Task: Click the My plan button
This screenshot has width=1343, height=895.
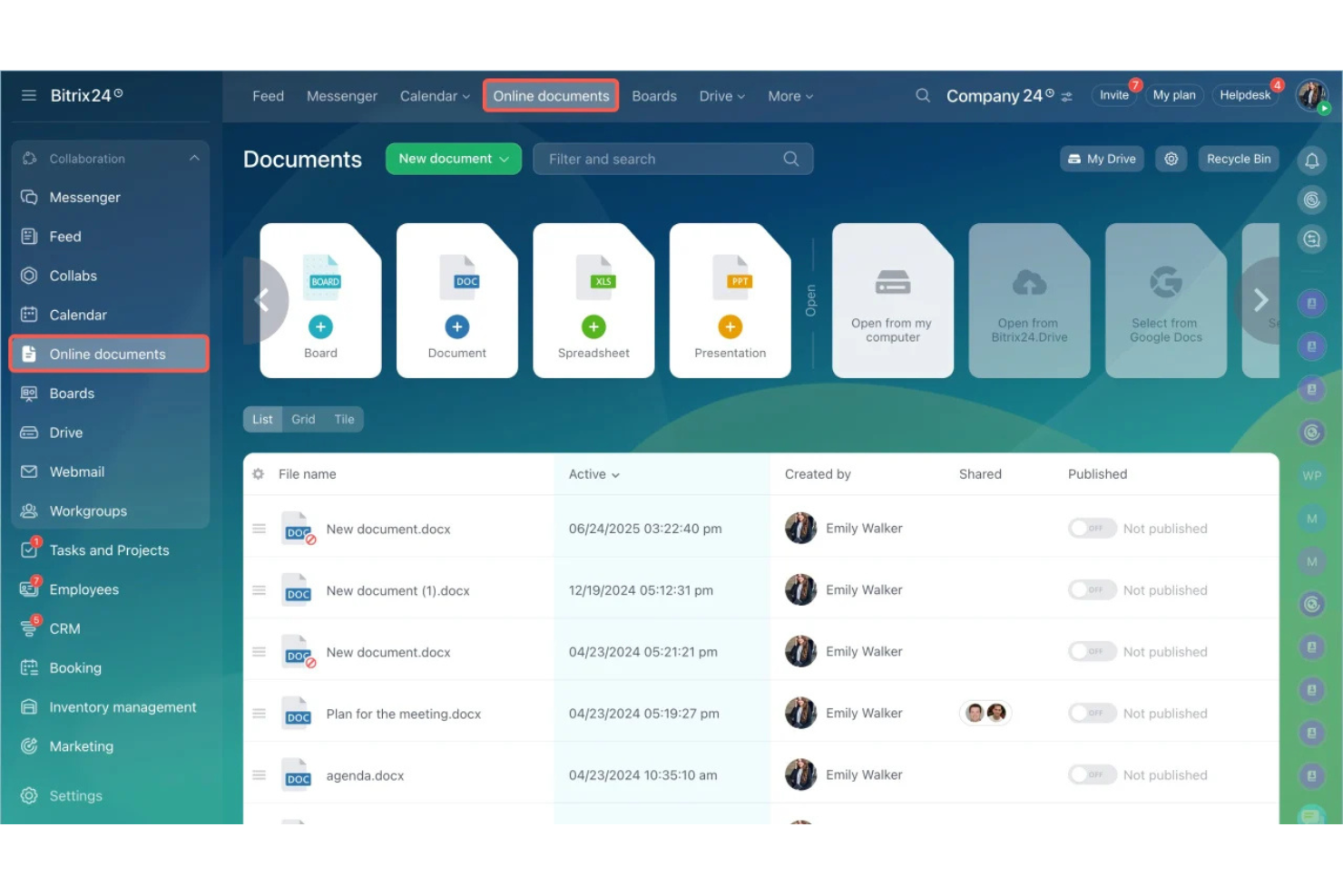Action: 1174,95
